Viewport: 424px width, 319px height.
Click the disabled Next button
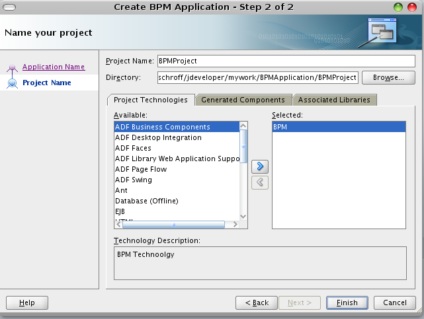point(300,302)
